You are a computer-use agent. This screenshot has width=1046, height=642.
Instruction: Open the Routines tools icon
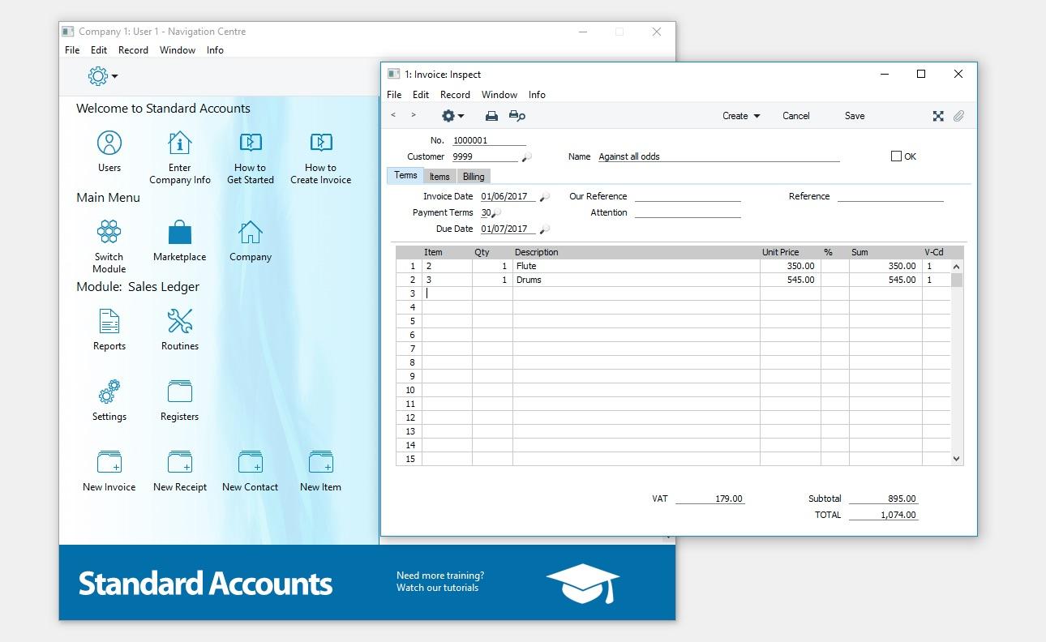click(x=180, y=322)
